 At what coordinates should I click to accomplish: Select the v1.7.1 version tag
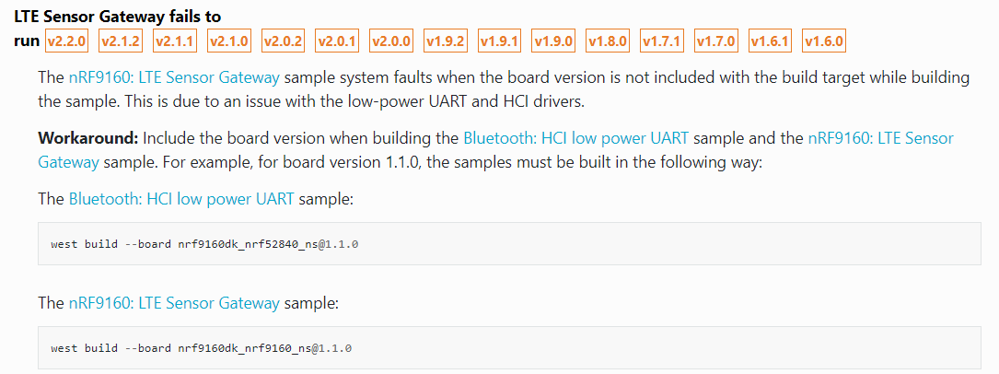pyautogui.click(x=662, y=41)
